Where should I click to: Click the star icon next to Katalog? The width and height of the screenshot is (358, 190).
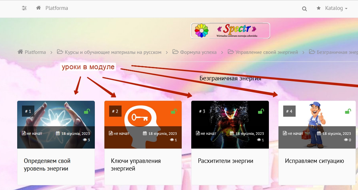319,8
